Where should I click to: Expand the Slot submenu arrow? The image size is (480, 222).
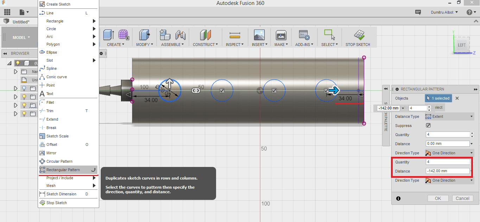pos(94,60)
